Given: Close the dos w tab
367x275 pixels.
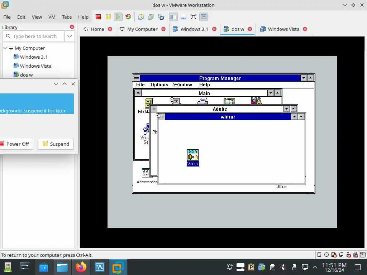Looking at the screenshot, I should click(250, 29).
